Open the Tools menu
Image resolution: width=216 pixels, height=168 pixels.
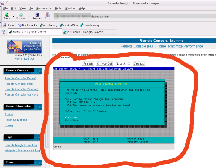[58, 8]
